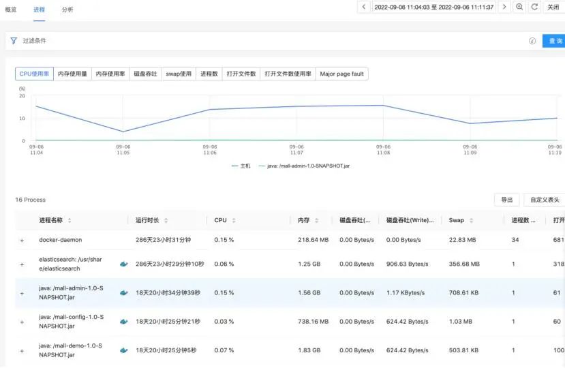Click the 导出 export button

click(506, 200)
